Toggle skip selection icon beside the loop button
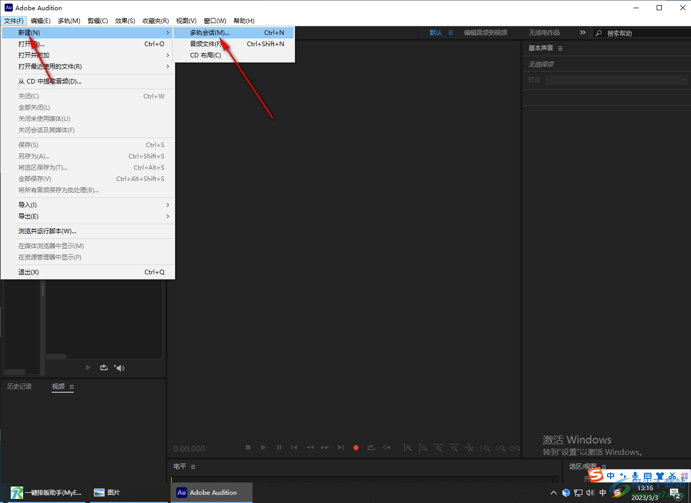Viewport: 691px width, 503px height. pyautogui.click(x=387, y=448)
